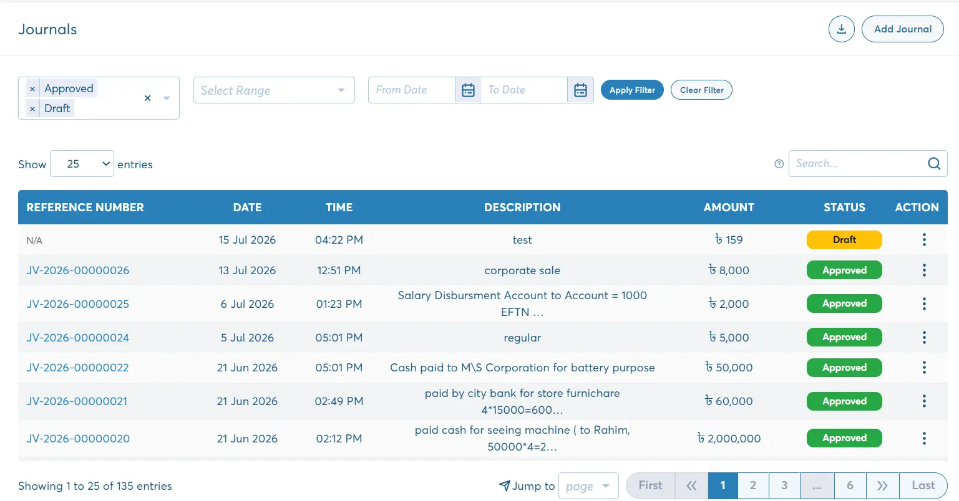Open journal JV-2026-00000024

tap(78, 338)
